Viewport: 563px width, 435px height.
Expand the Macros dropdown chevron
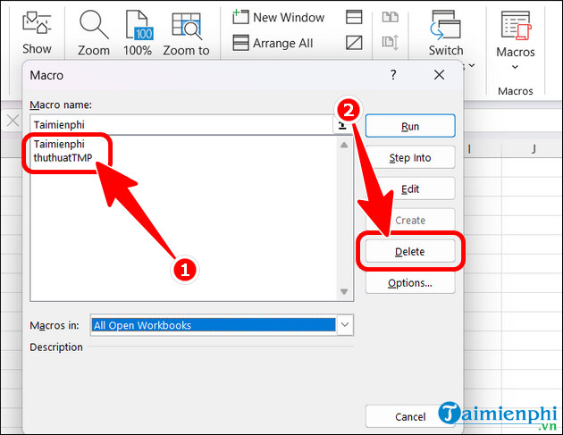point(515,67)
